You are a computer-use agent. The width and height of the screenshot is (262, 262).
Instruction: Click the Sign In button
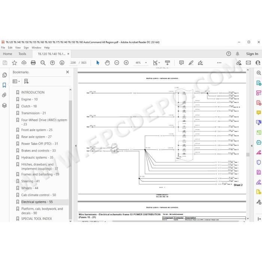coord(252,54)
